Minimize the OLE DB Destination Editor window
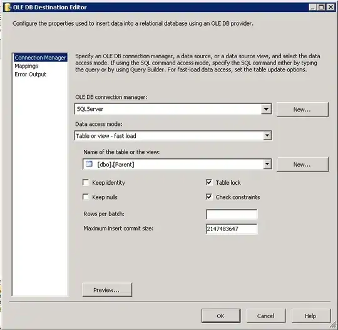Viewport: 338px width, 330px height. point(312,8)
